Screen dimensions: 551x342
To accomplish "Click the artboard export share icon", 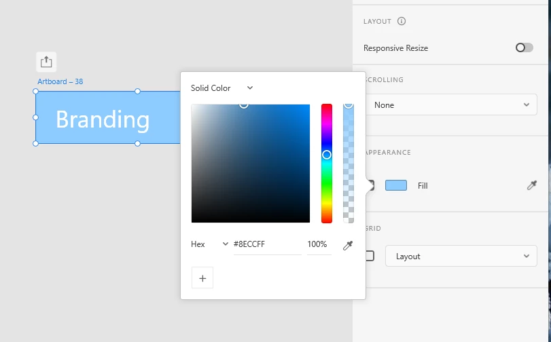I will [46, 62].
